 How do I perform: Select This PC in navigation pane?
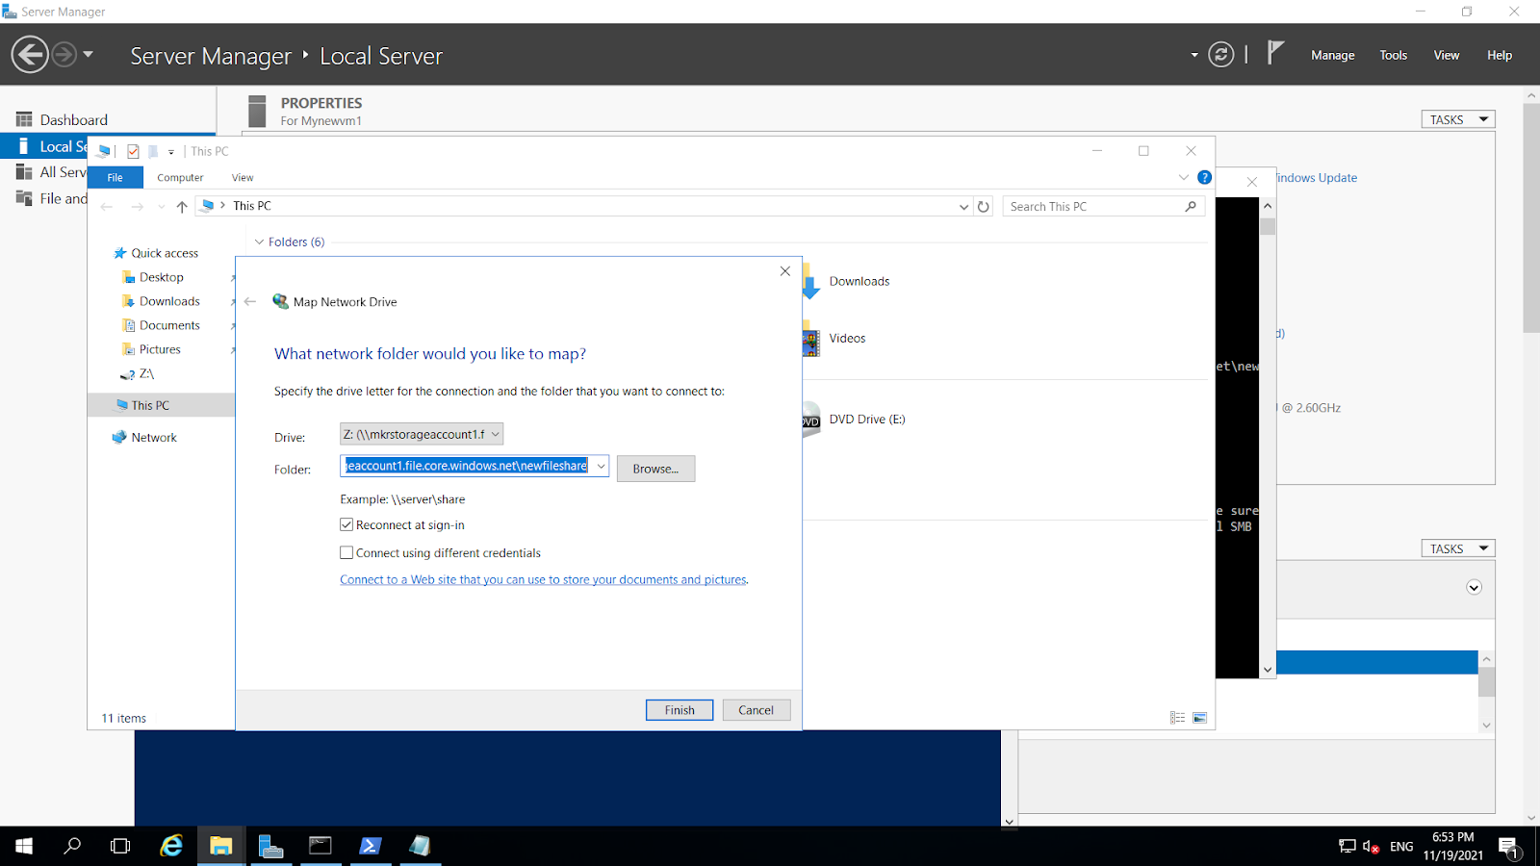(x=142, y=405)
